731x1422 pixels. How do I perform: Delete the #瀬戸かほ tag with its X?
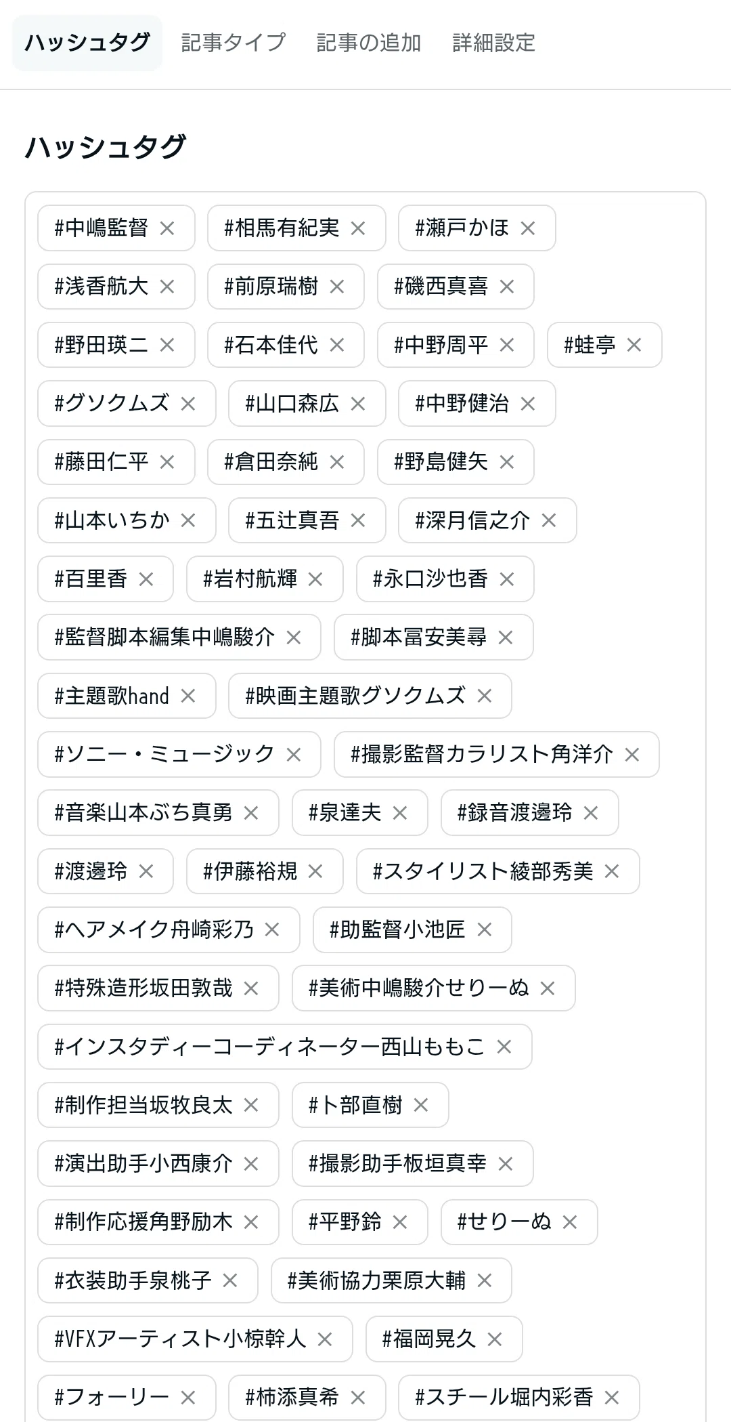point(527,228)
